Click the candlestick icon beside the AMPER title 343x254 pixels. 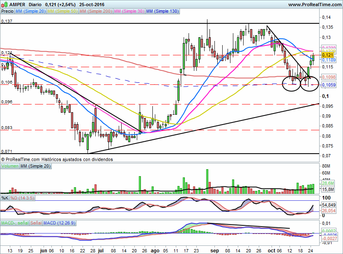(5, 5)
